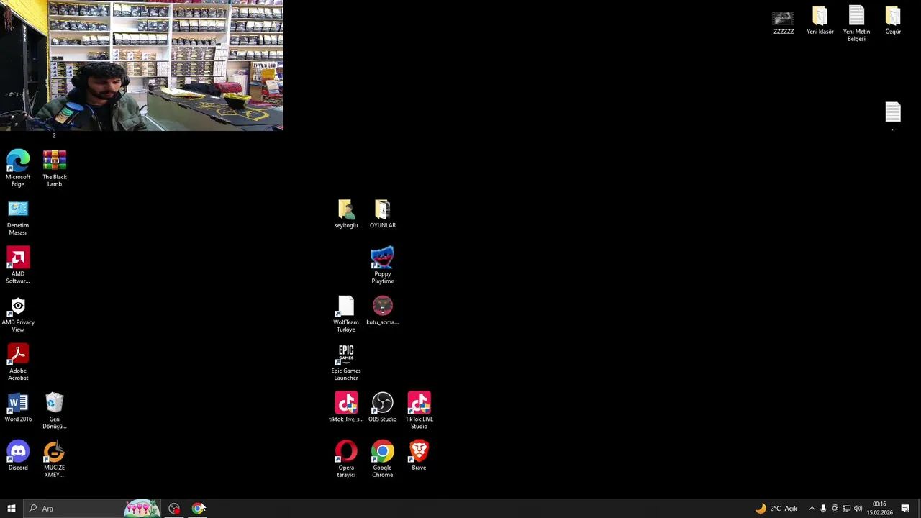Open the notification center icon
This screenshot has width=921, height=518.
click(x=905, y=509)
